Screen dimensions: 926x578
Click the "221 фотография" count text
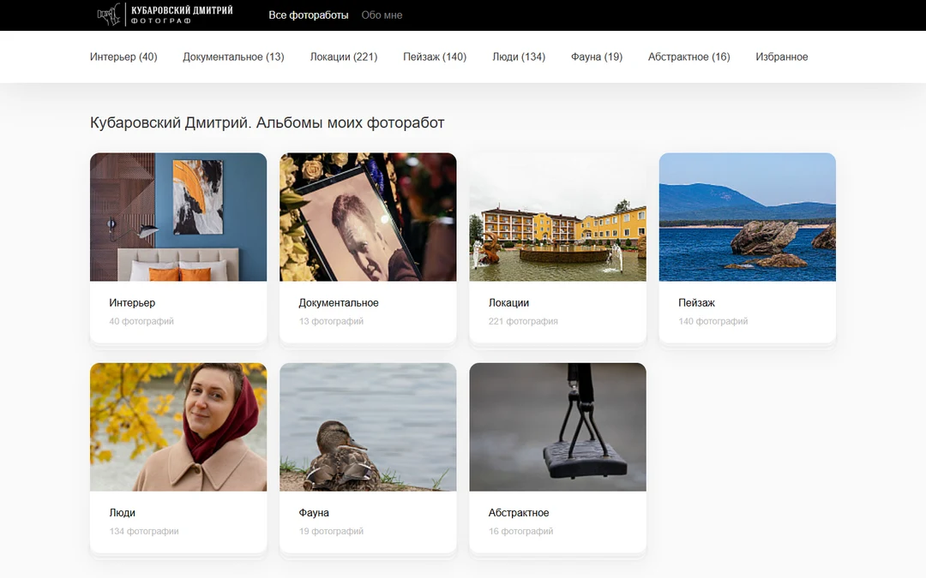click(x=523, y=321)
